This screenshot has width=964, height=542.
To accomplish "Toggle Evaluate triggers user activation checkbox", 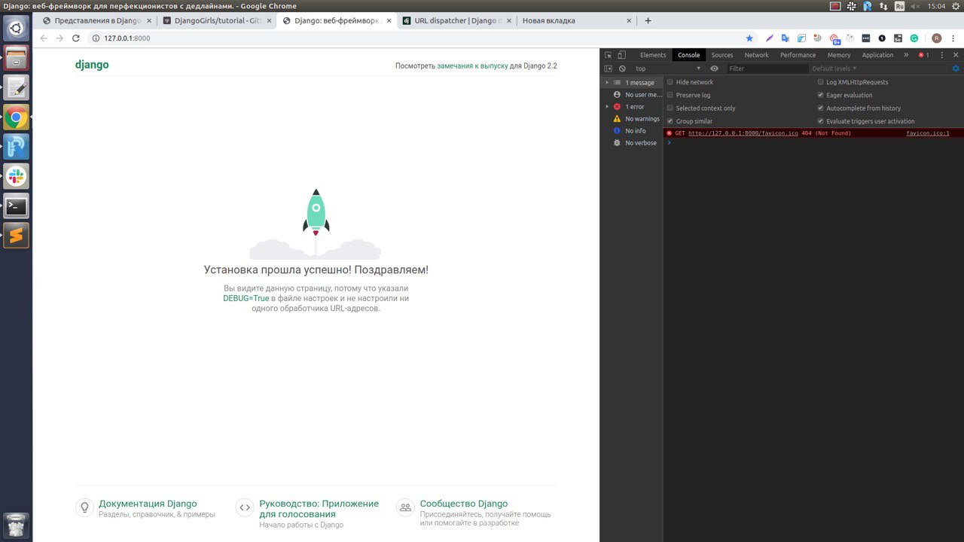I will pos(821,121).
